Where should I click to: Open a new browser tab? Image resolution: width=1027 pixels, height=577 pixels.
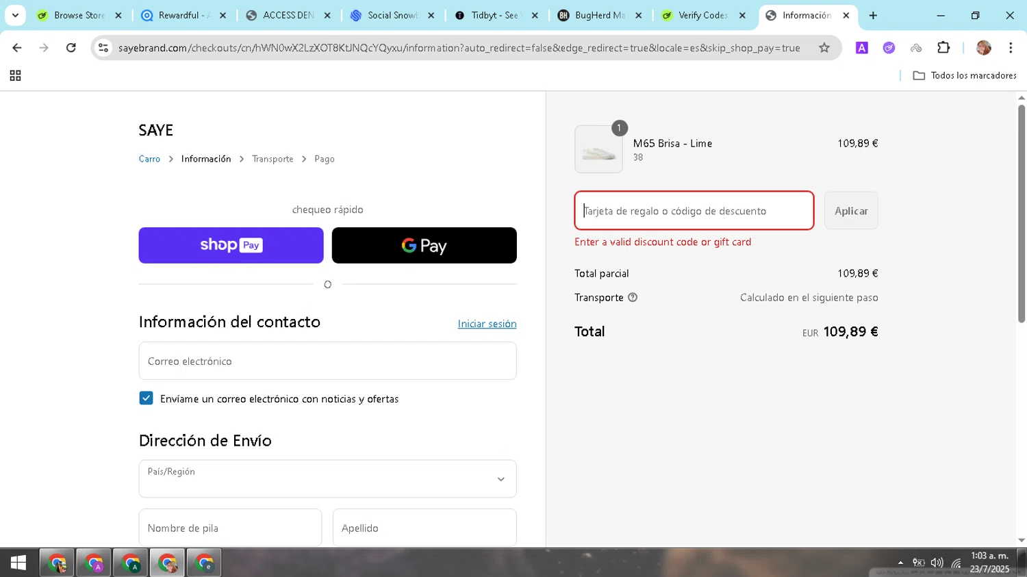click(x=873, y=15)
